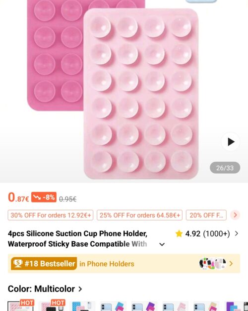Screen dimensions: 248x311
Task: Select the 30% OFF for orders 12.92€+ coupon
Action: 51,215
